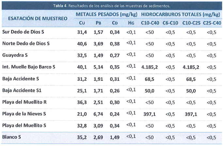Screen dimensions: 223x146
Task: Select the Cu column header
Action: [x=82, y=23]
